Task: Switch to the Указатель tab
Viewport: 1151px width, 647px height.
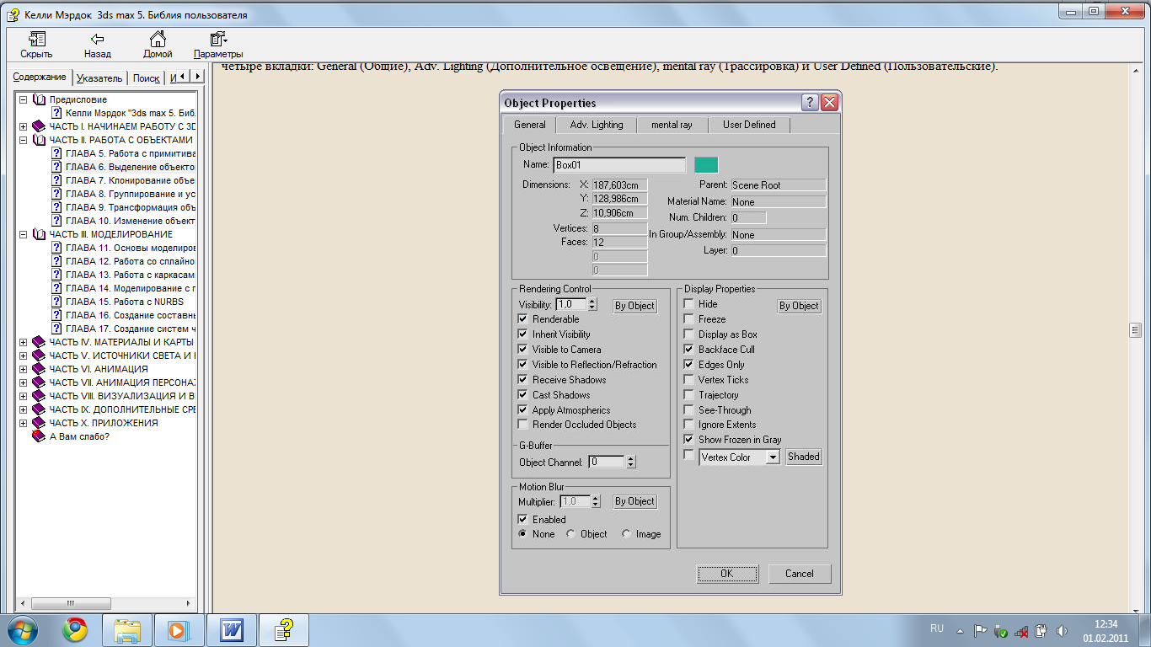Action: click(99, 78)
